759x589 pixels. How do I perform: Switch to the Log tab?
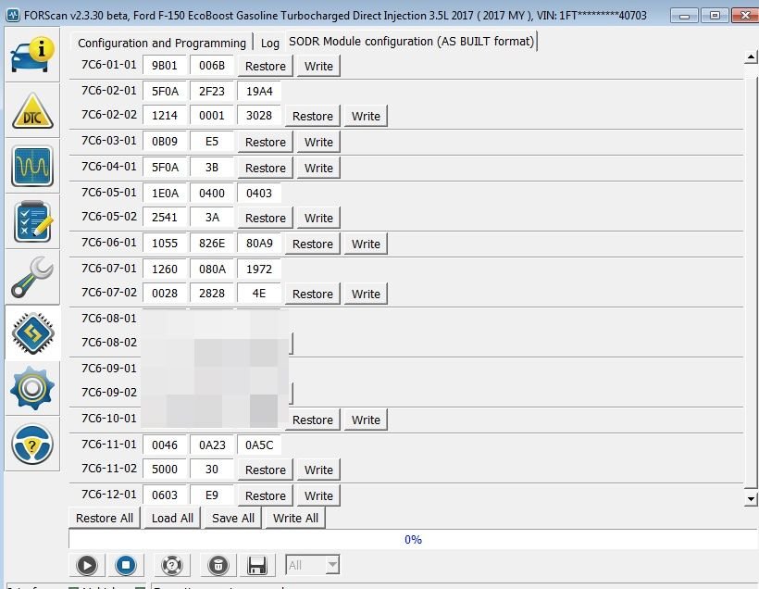coord(270,43)
